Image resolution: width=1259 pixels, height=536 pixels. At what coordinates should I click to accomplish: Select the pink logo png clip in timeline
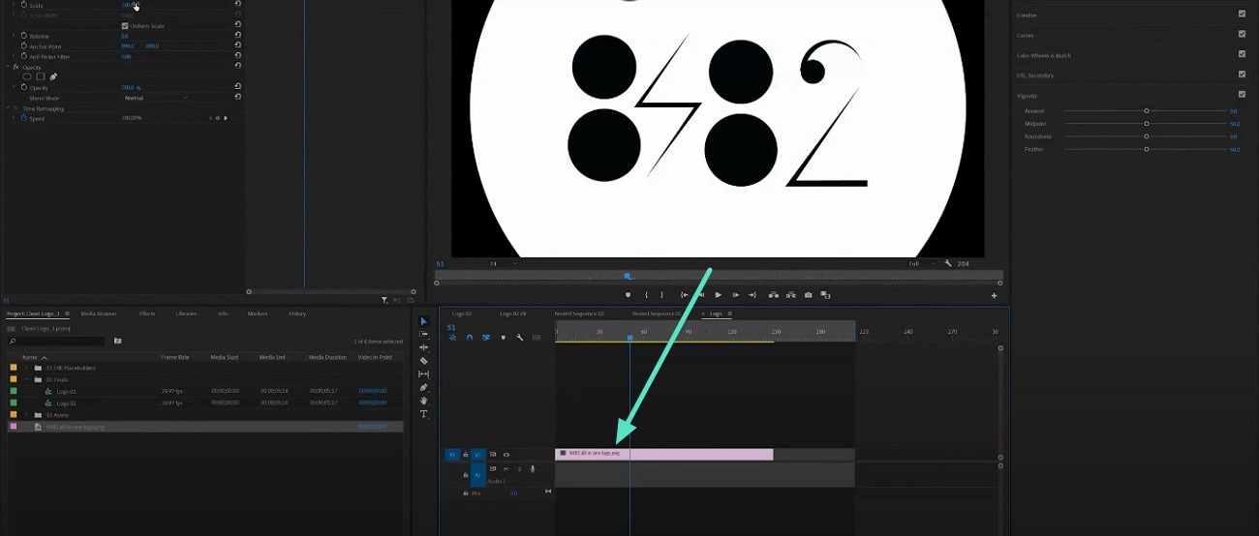[x=664, y=454]
